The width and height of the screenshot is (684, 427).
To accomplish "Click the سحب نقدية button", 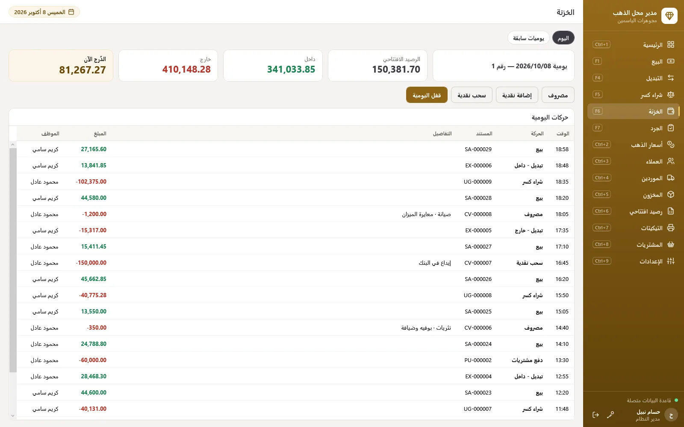I will click(472, 95).
